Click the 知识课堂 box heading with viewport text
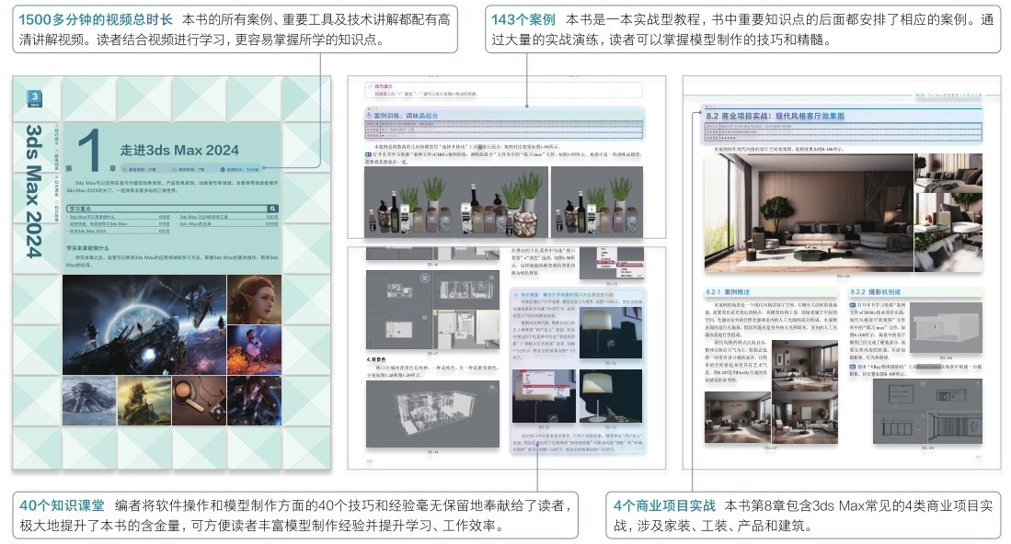 pos(568,294)
